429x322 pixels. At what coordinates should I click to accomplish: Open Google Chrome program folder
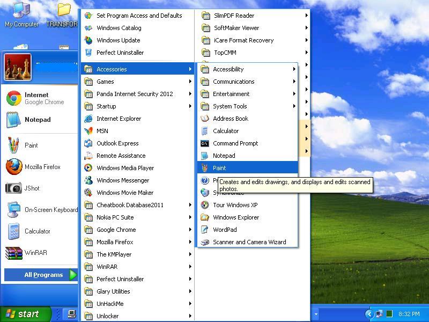click(x=138, y=230)
